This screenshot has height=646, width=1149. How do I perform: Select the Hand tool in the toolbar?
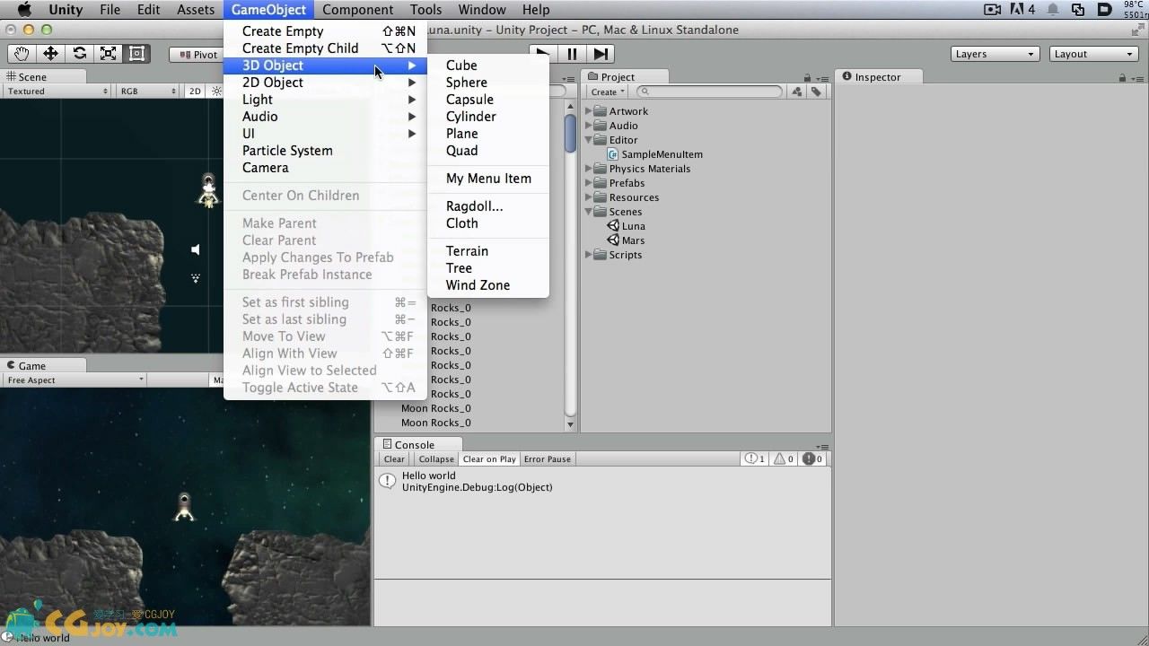22,54
